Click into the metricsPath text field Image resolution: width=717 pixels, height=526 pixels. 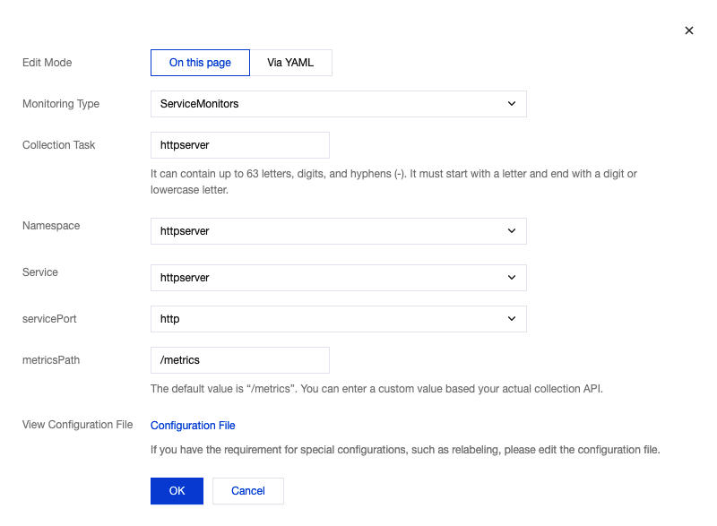tap(239, 360)
